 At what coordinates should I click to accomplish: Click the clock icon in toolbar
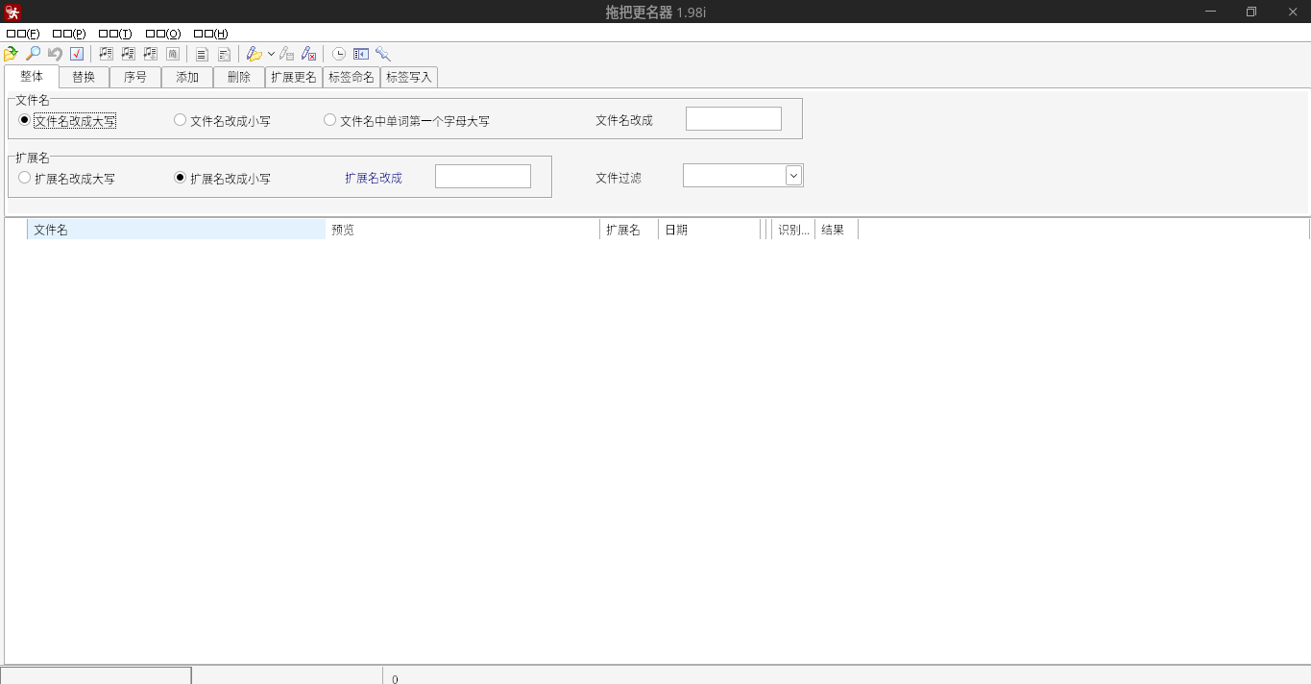339,54
